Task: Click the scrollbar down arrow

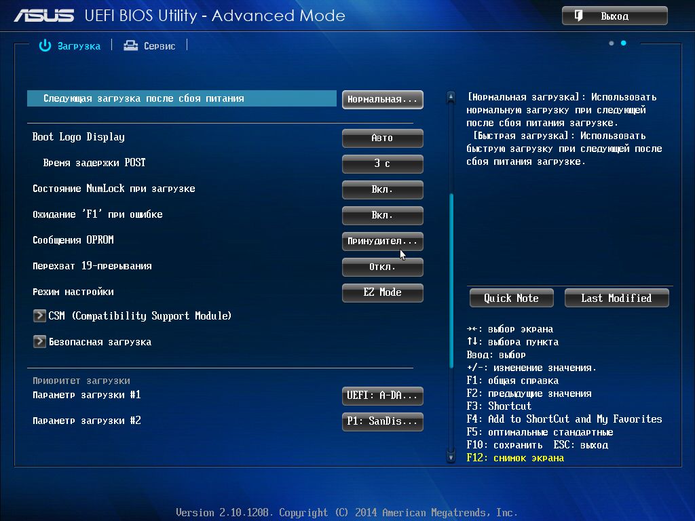Action: click(x=451, y=457)
